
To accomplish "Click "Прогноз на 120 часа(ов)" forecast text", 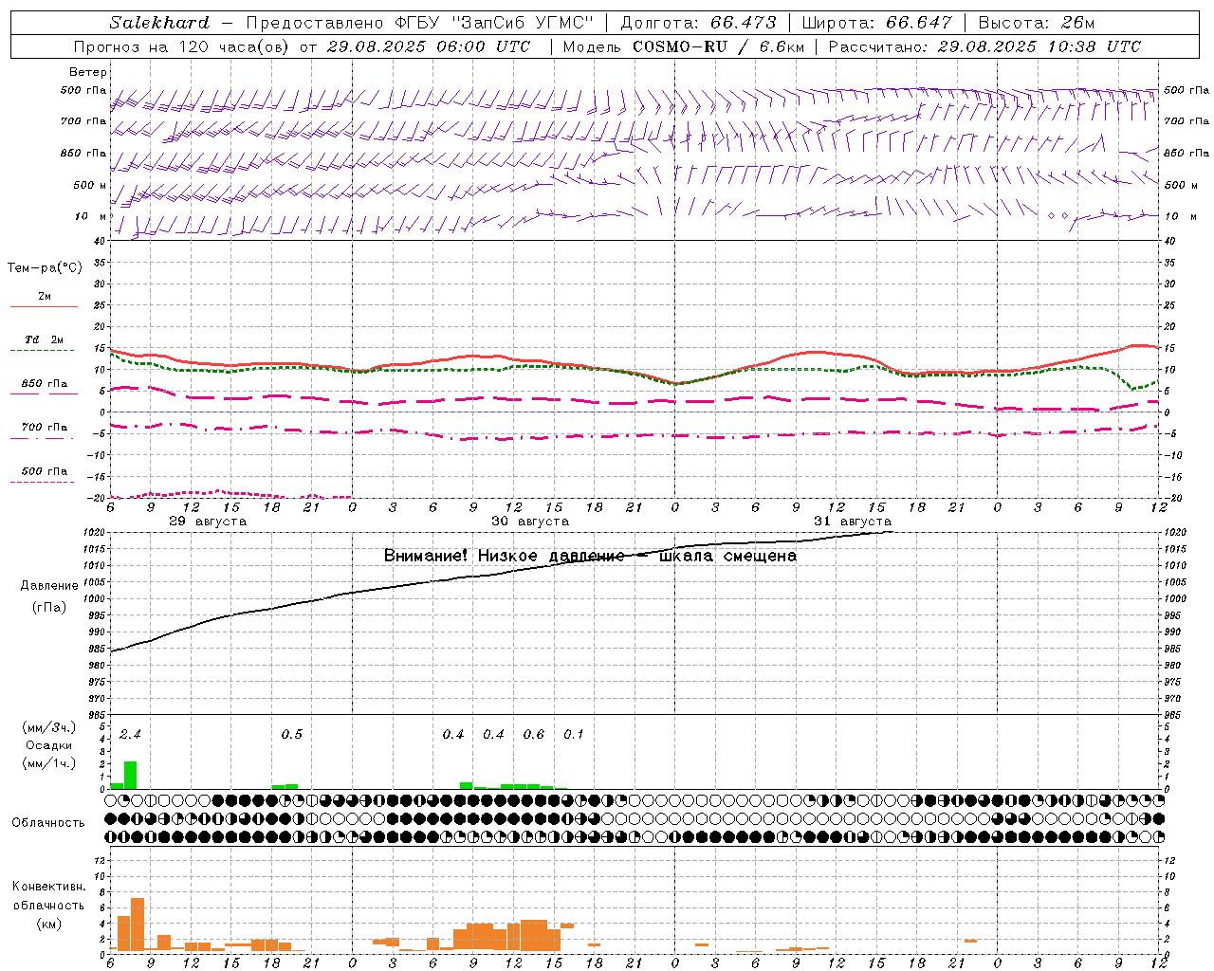I will pyautogui.click(x=180, y=46).
